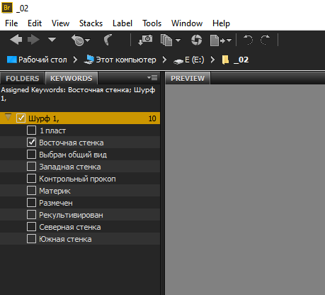Check the 'Материк' keyword checkbox
Image resolution: width=325 pixels, height=295 pixels.
(x=31, y=191)
